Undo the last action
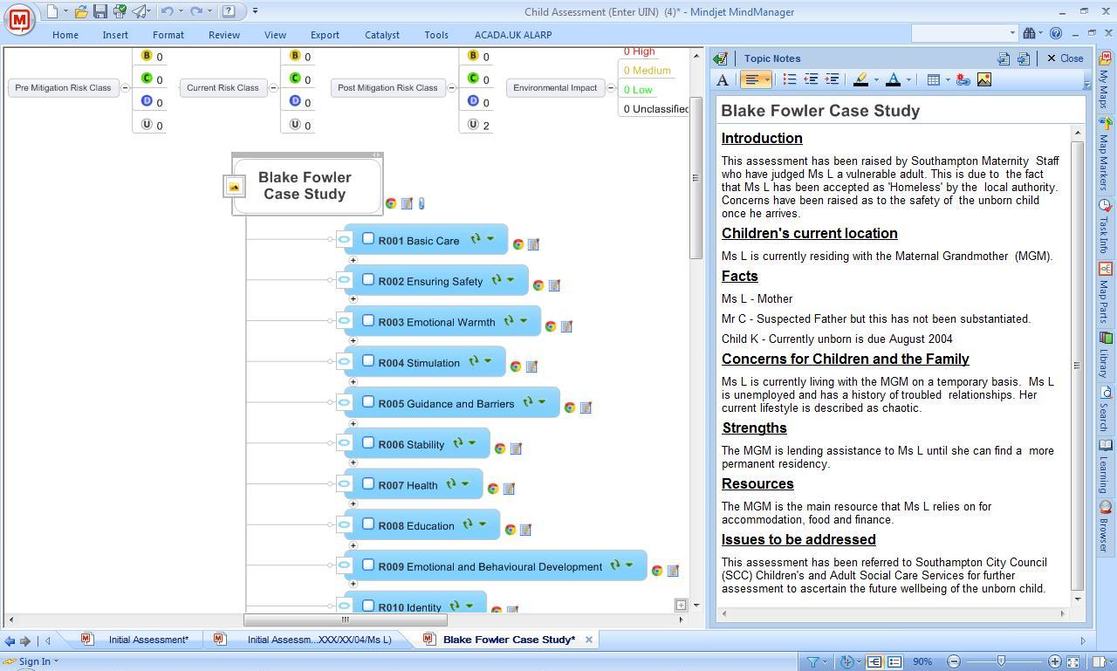1117x671 pixels. [x=167, y=11]
